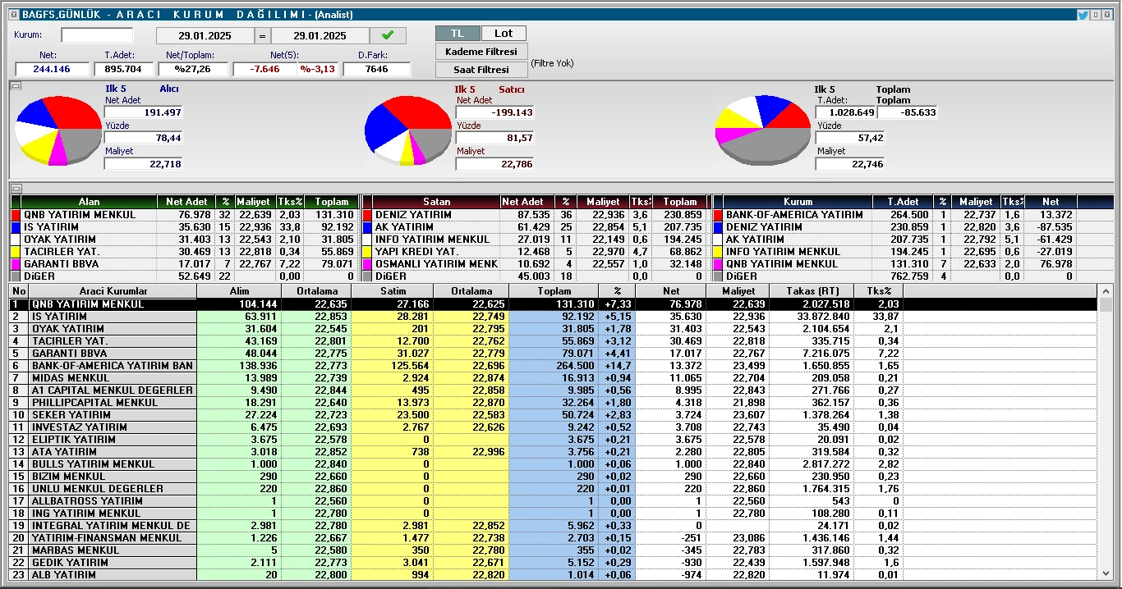Screen dimensions: 1122x589
Task: Click the red swatch beside BANK-OF-AMERICA YATIRIM in Kurum table
Action: [717, 215]
